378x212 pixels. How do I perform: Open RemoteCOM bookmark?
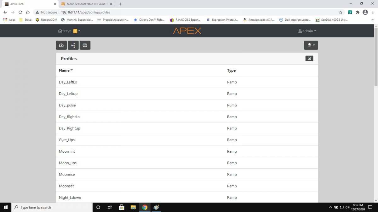47,19
